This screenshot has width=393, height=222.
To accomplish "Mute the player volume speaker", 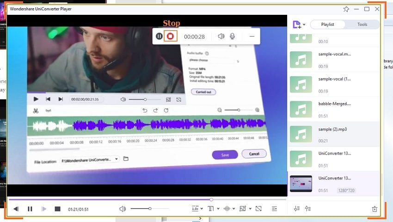I will pyautogui.click(x=123, y=209).
